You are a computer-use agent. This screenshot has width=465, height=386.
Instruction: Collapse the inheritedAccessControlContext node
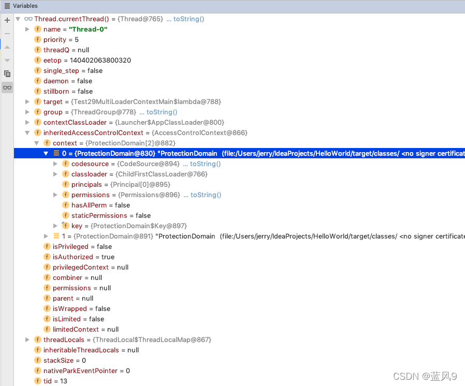27,132
